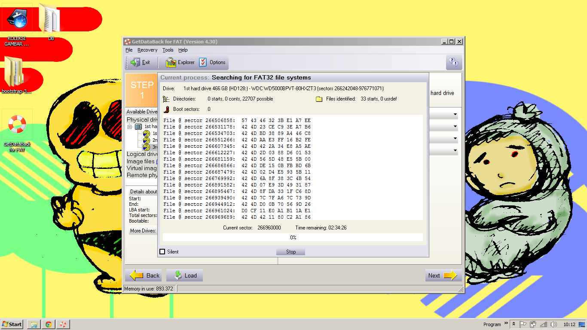Show hidden system tray icons
Image resolution: width=587 pixels, height=330 pixels.
[513, 324]
